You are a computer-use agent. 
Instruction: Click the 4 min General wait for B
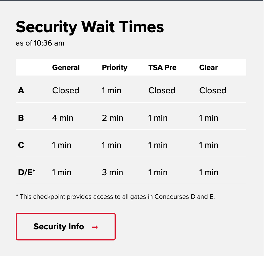pyautogui.click(x=63, y=118)
